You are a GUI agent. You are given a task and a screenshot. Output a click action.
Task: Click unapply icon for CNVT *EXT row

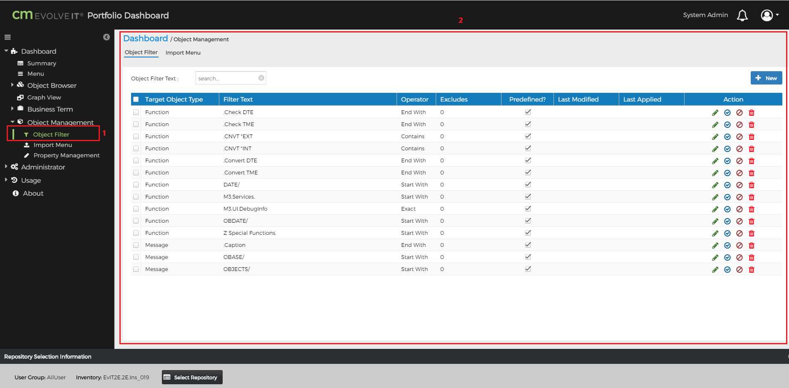[x=739, y=137]
